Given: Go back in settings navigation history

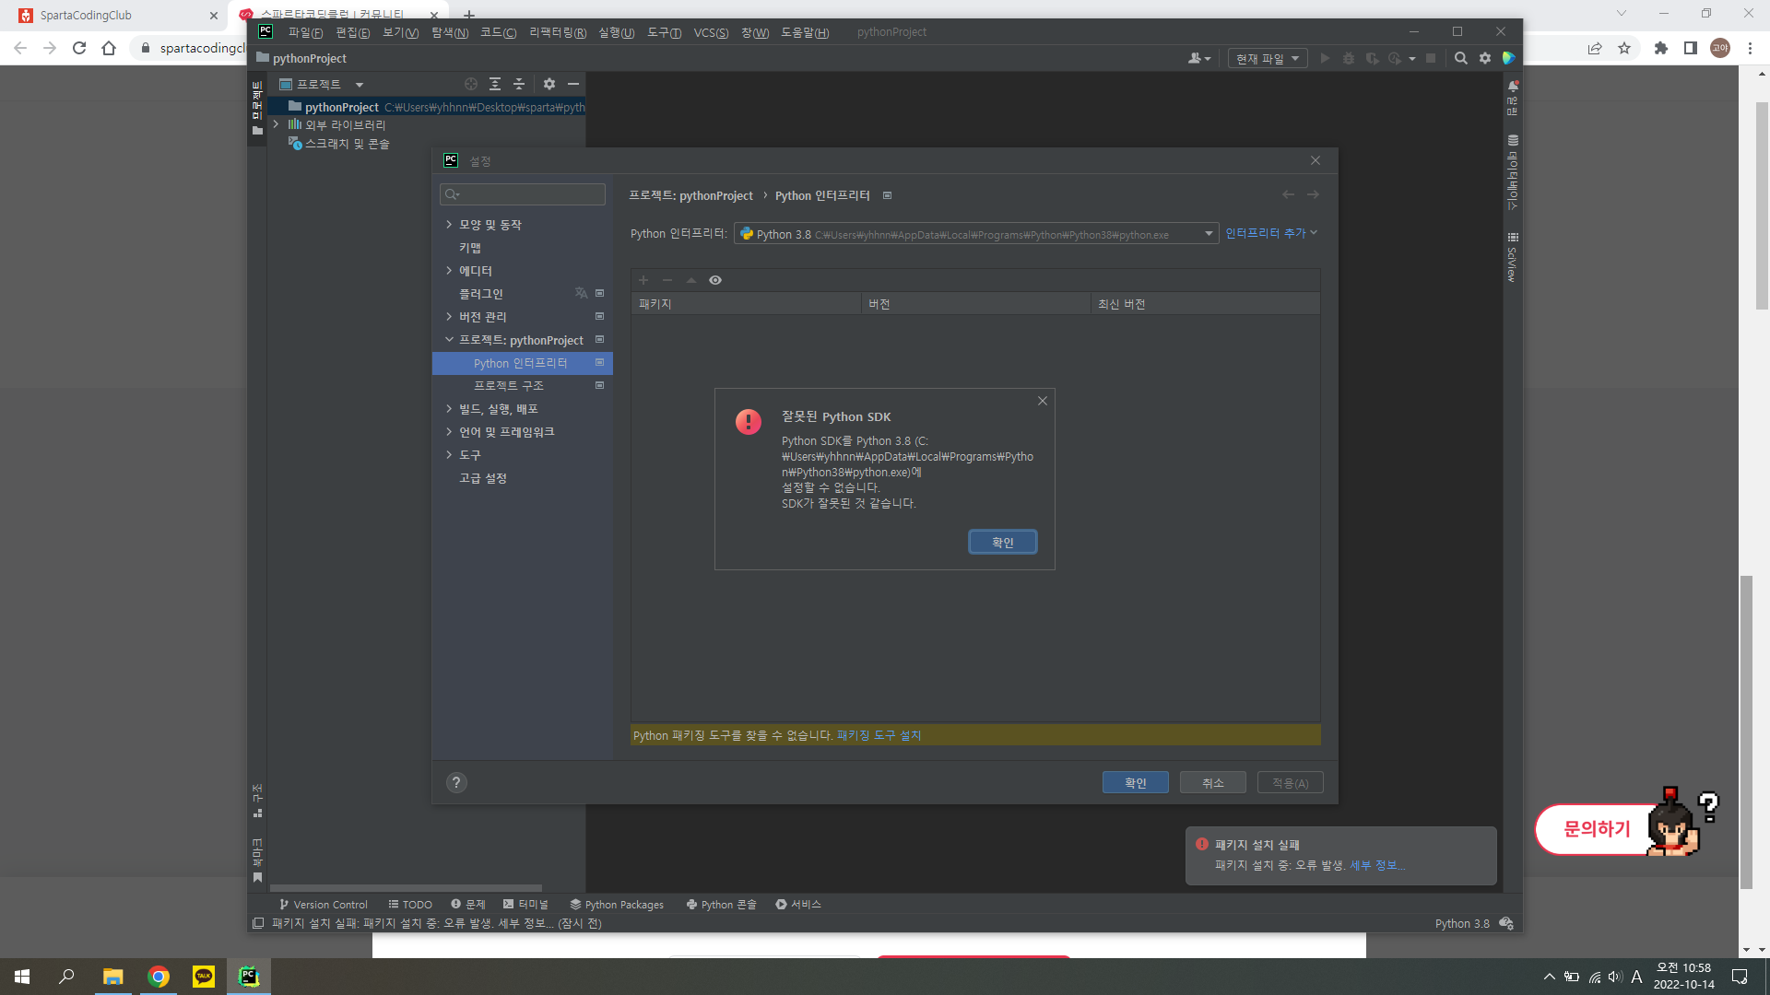Looking at the screenshot, I should (1288, 194).
